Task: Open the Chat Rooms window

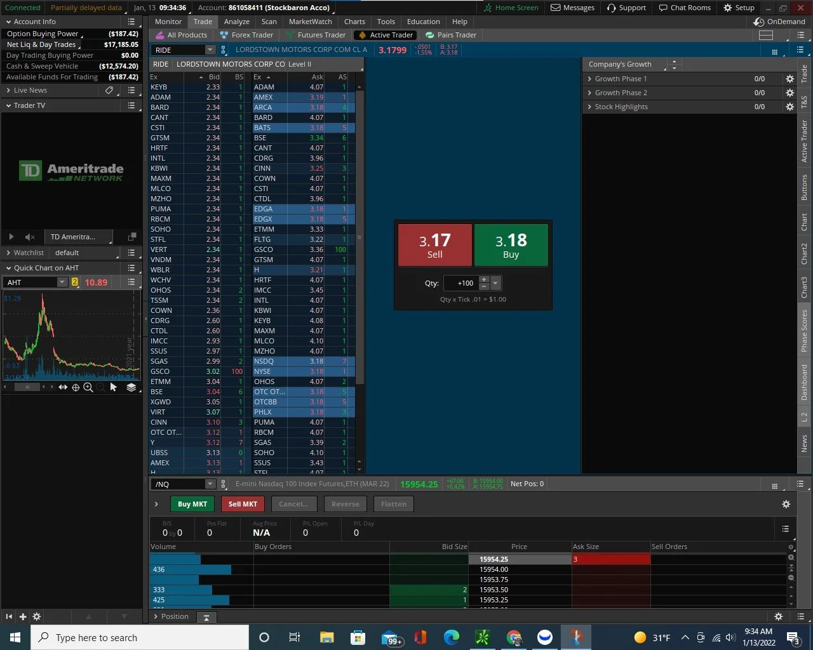Action: click(x=685, y=8)
